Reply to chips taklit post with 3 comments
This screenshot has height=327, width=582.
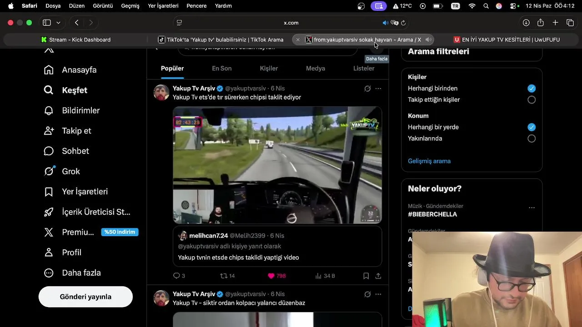179,276
